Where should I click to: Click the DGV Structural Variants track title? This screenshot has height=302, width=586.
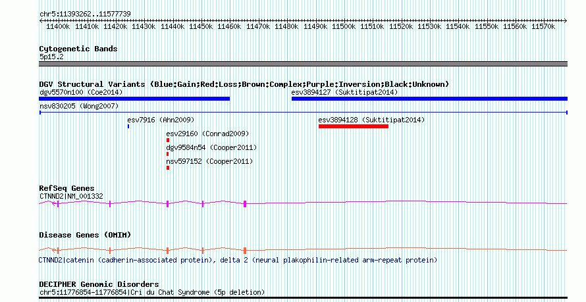point(244,84)
